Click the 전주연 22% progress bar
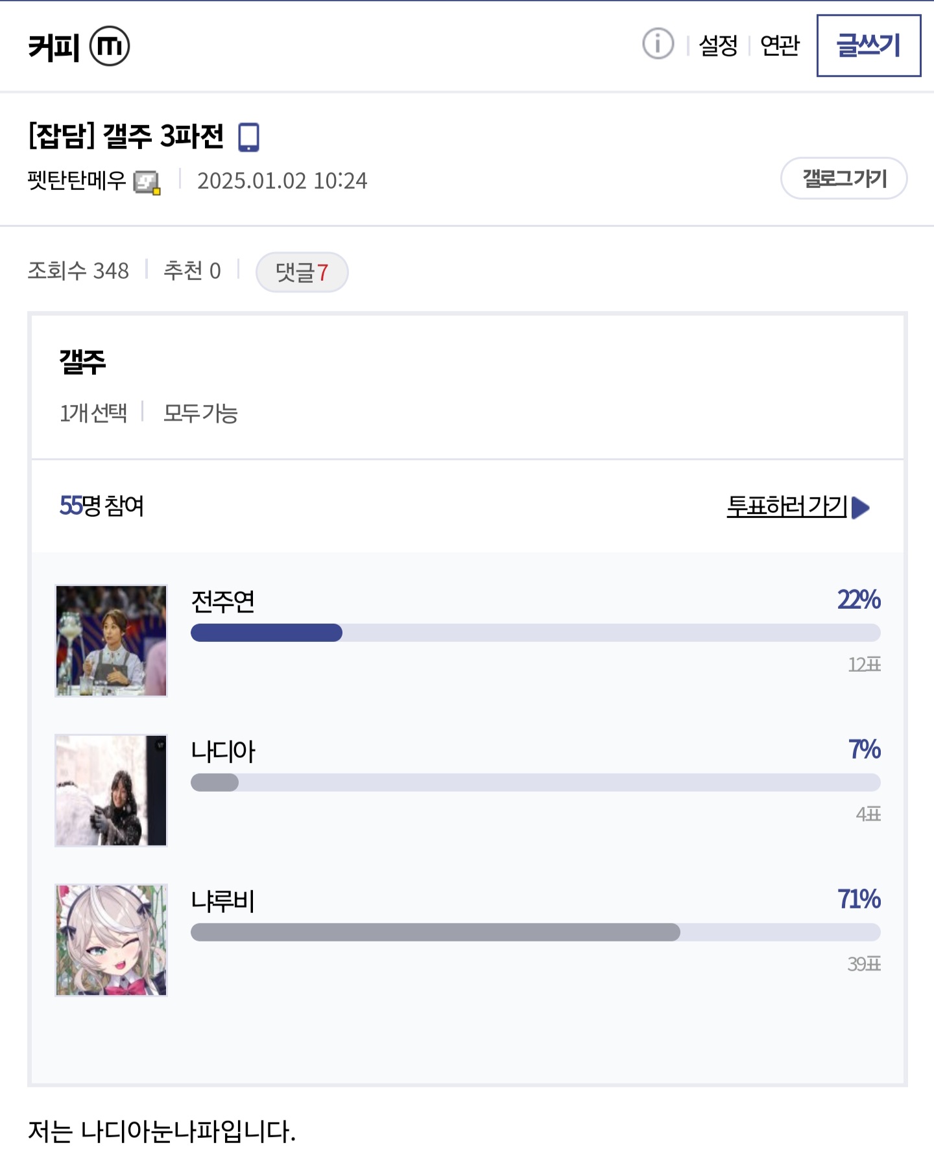This screenshot has width=934, height=1156. click(536, 633)
